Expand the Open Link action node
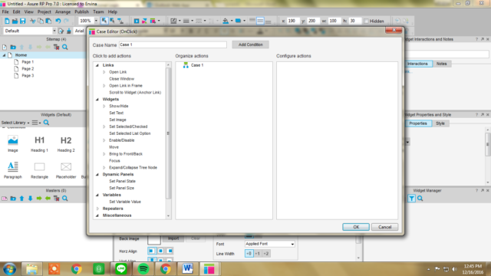This screenshot has height=276, width=491. point(104,72)
